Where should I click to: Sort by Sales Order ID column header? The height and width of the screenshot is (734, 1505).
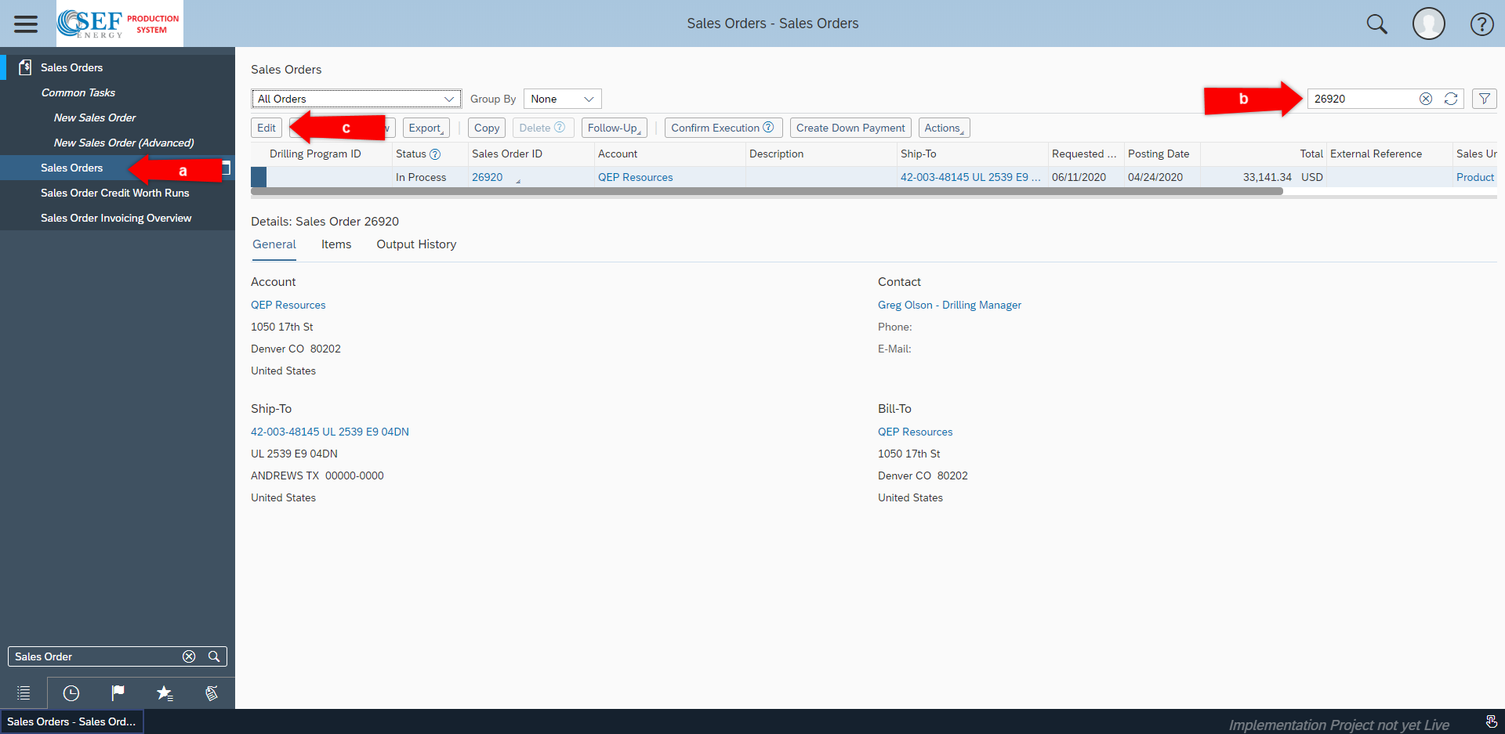point(507,154)
